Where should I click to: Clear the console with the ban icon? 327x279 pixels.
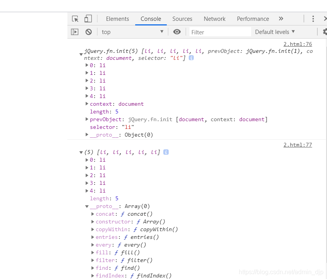(x=89, y=32)
